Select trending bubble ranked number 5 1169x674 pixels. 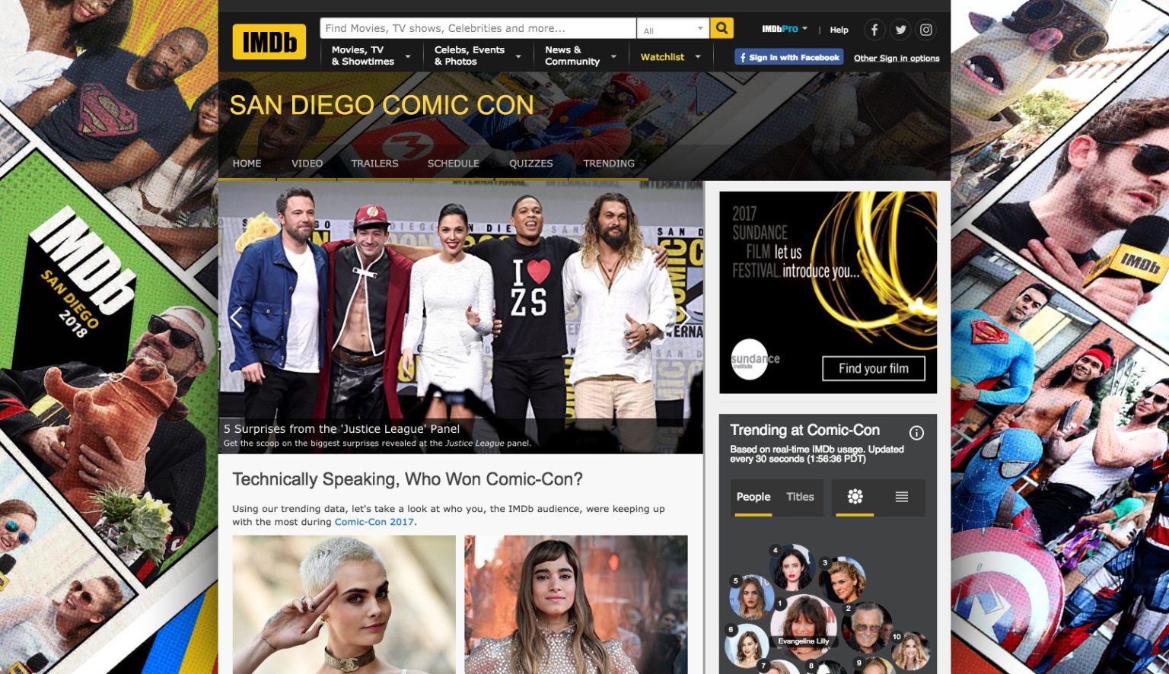point(752,597)
